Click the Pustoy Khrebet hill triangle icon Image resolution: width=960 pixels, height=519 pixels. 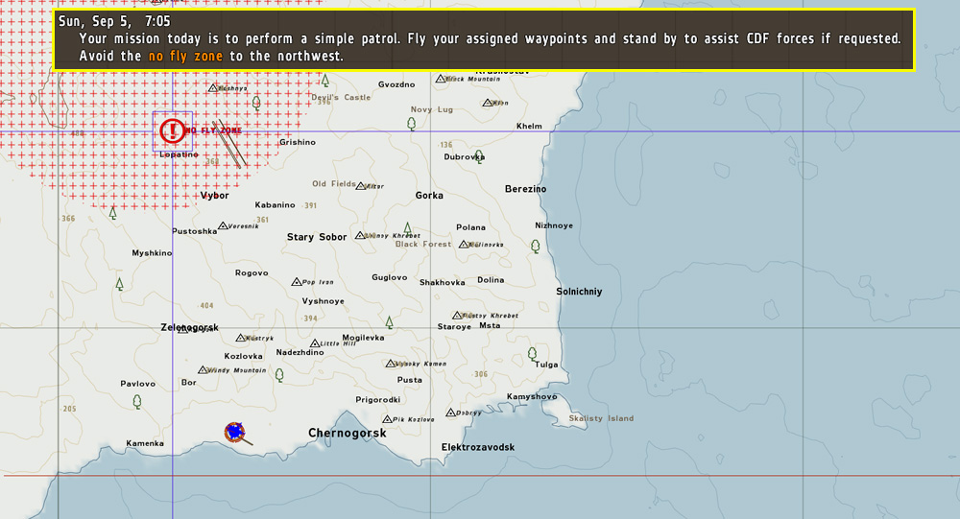coord(457,316)
